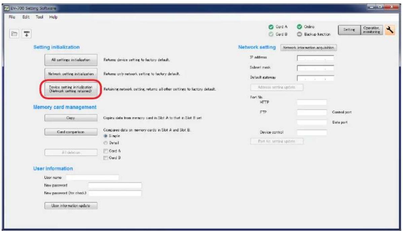Click the download-to-device toolbar icon
The image size is (403, 231).
point(27,34)
